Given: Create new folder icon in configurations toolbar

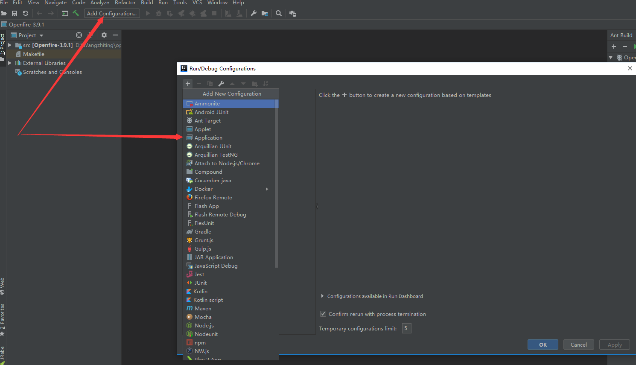Looking at the screenshot, I should click(254, 84).
